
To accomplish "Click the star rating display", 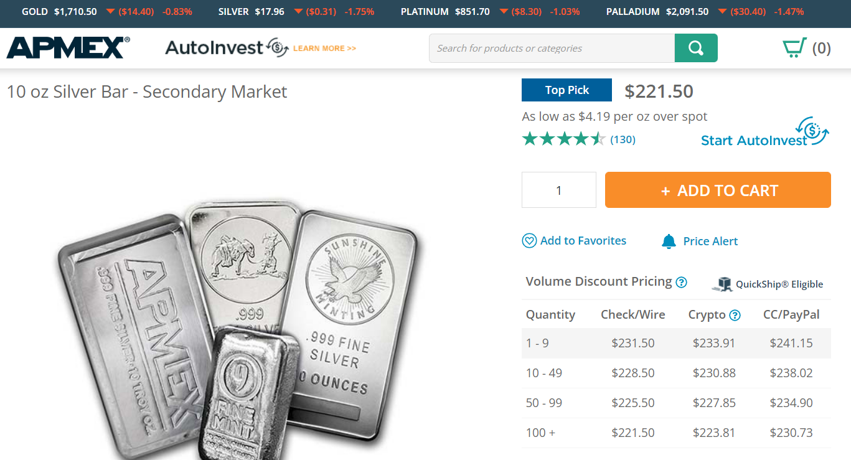I will coord(563,139).
